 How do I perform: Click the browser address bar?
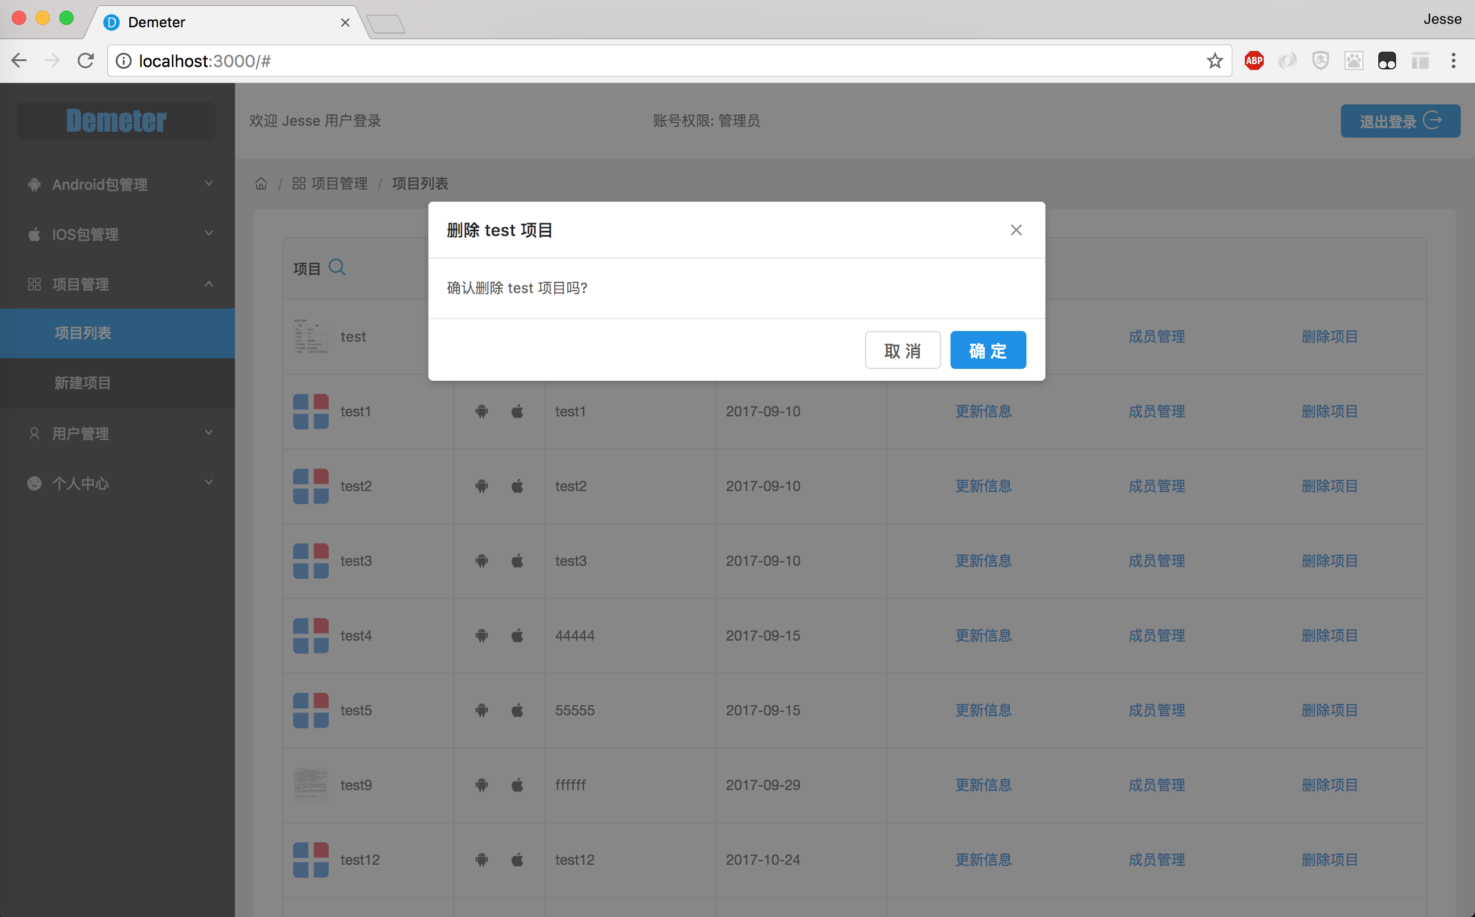[606, 61]
